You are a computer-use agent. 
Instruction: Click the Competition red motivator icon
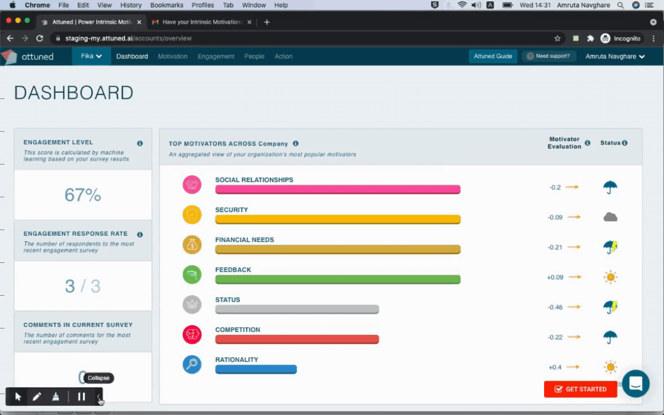(192, 335)
